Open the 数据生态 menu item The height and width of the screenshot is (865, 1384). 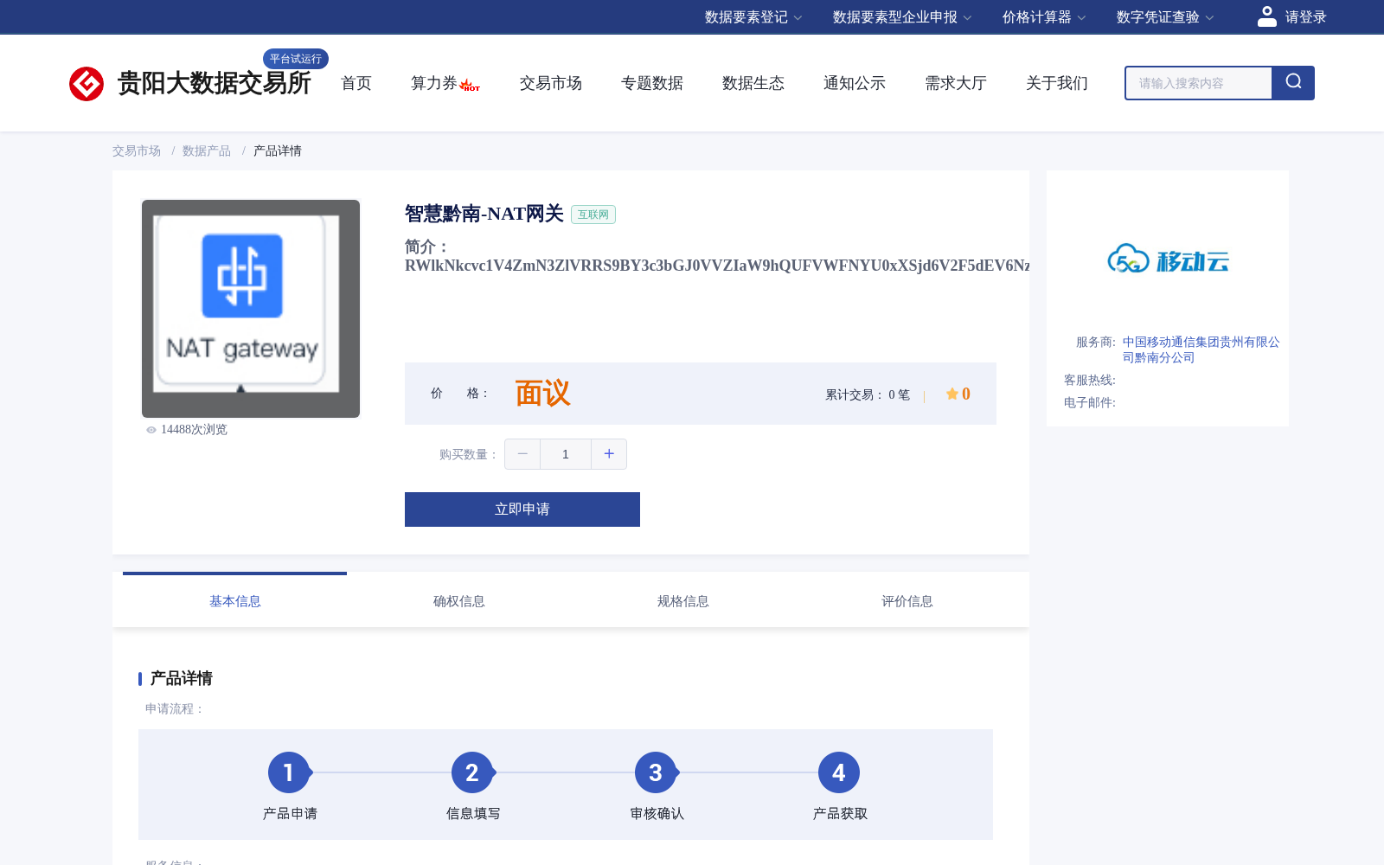753,83
